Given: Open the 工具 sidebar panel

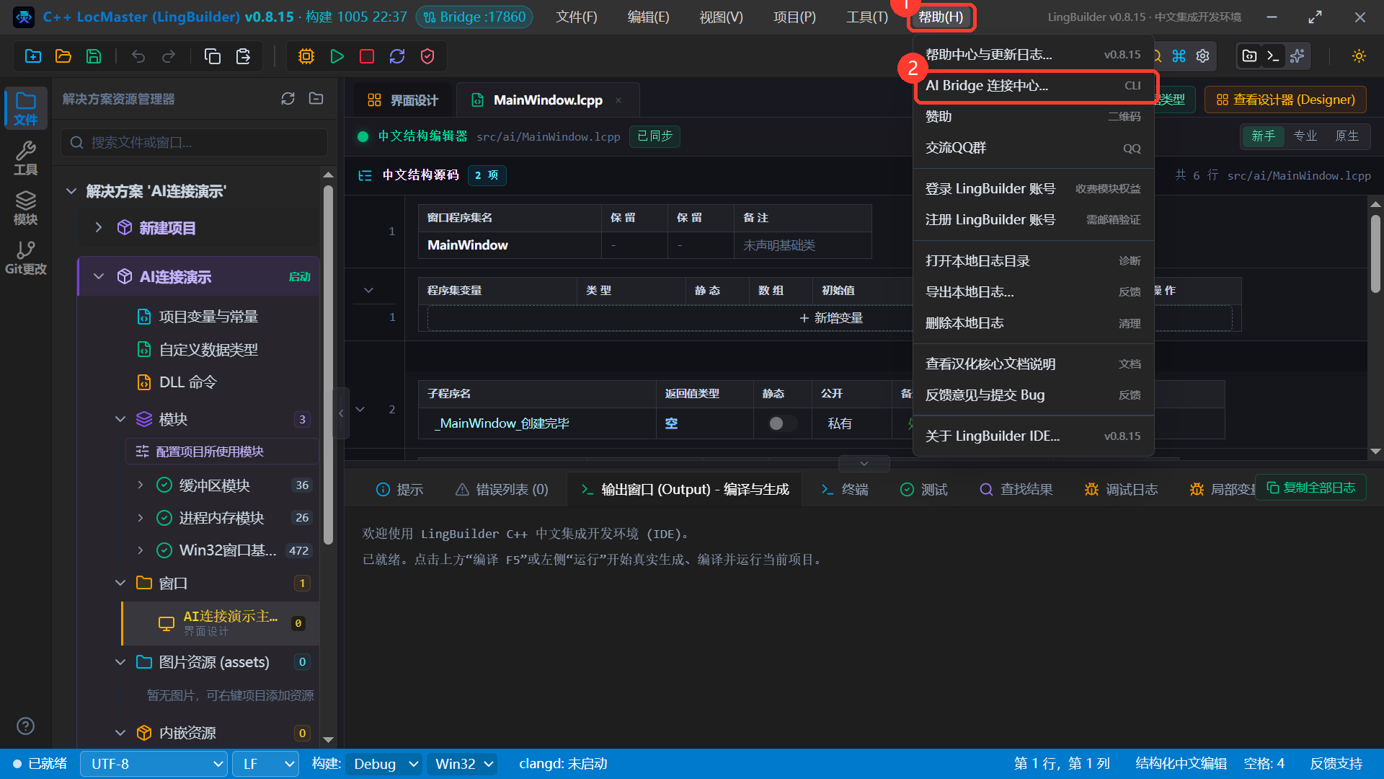Looking at the screenshot, I should click(26, 158).
